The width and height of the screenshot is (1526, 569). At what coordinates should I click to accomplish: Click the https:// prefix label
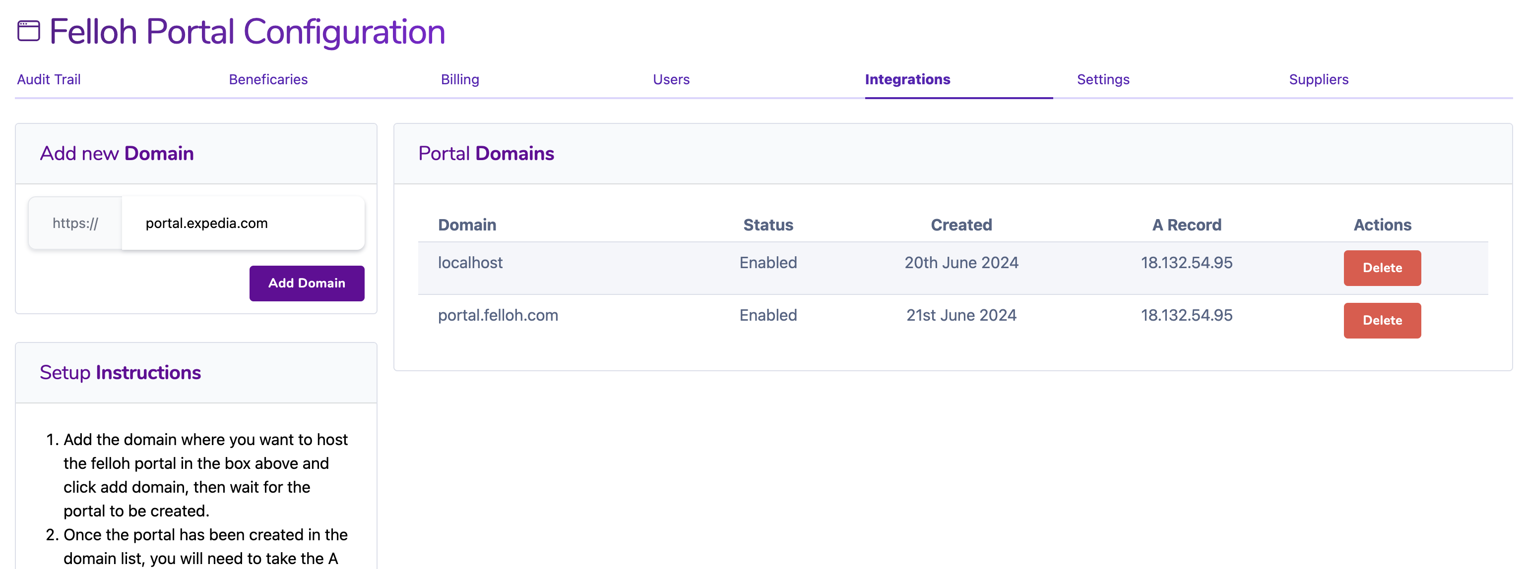click(x=75, y=223)
